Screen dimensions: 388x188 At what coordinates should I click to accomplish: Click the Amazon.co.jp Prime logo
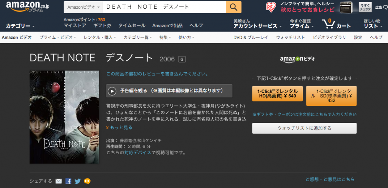tap(28, 7)
